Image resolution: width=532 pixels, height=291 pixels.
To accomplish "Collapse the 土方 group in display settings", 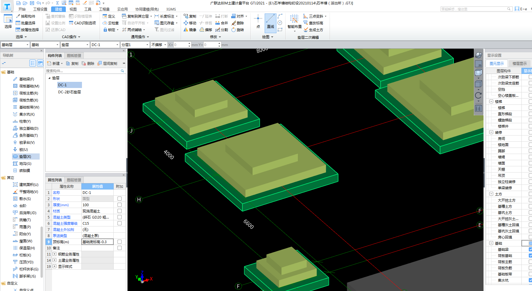I will pos(491,194).
